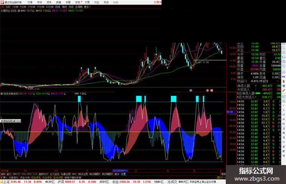Open the 热点 menu item

(x=106, y=2)
